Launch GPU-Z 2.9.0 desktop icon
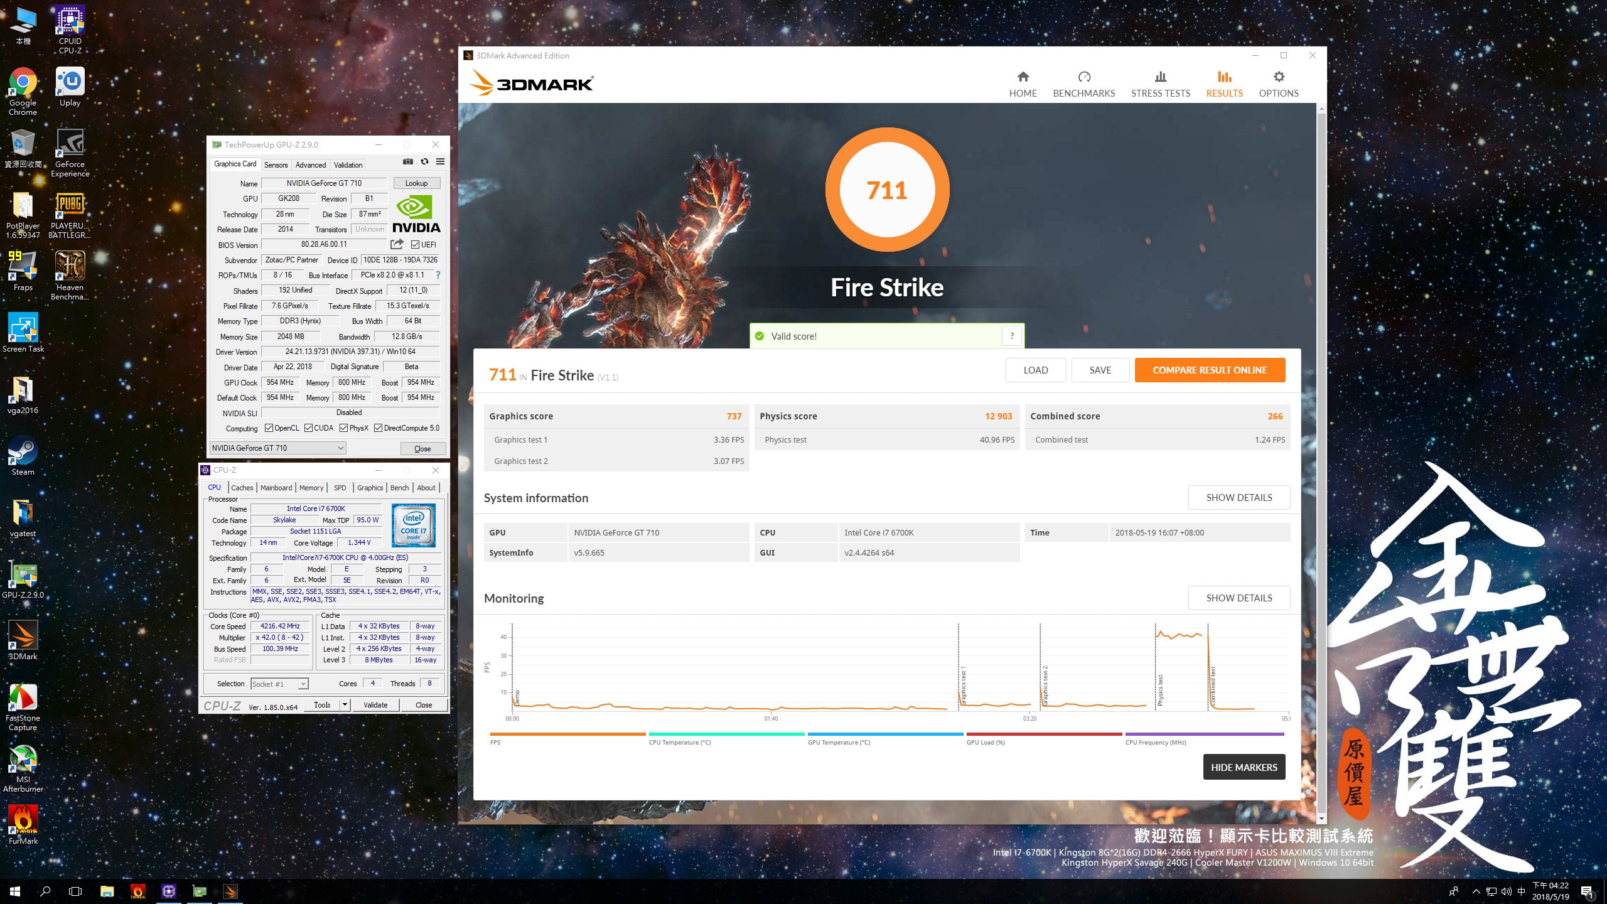 pyautogui.click(x=23, y=579)
